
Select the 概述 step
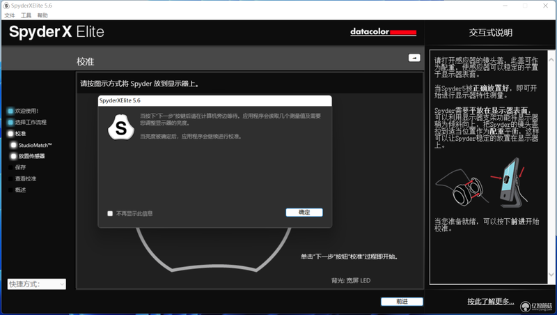(x=20, y=190)
